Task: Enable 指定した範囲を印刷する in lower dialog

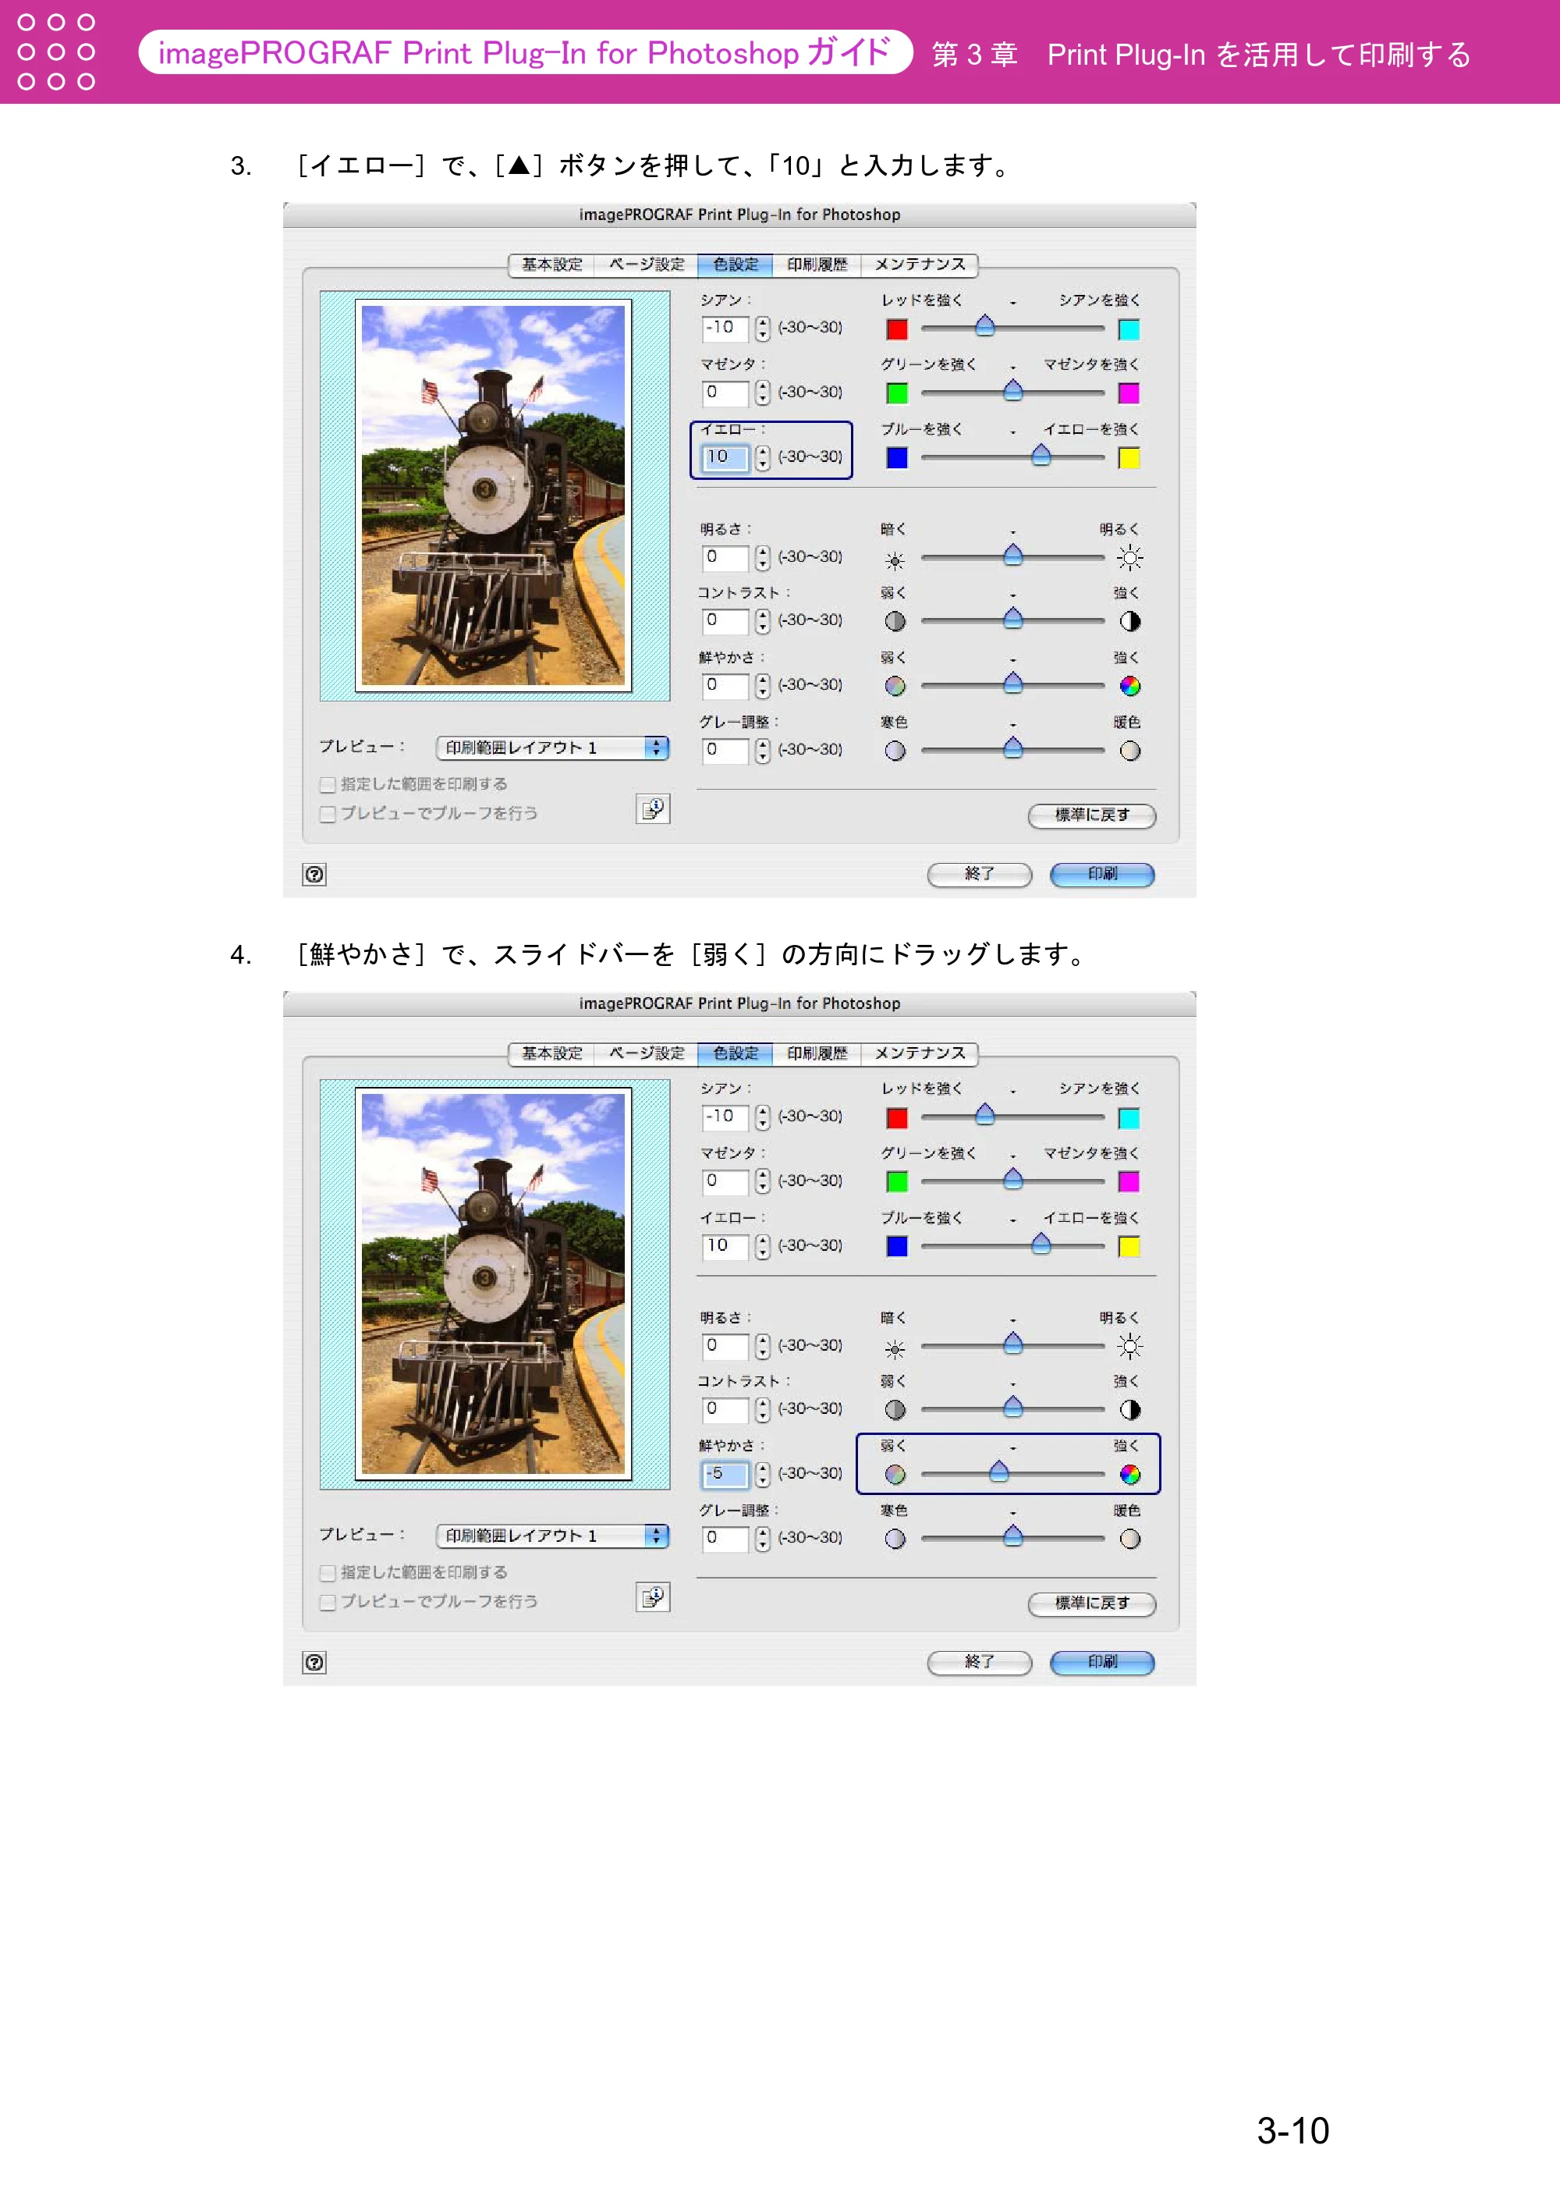Action: coord(328,1572)
